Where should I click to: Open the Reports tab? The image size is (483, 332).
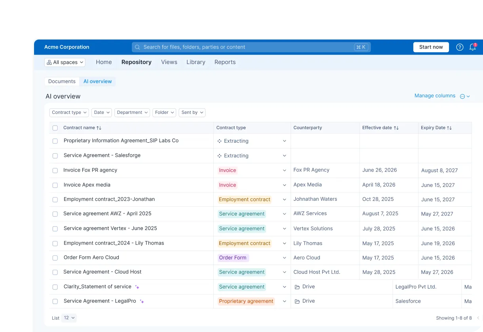[x=225, y=62]
